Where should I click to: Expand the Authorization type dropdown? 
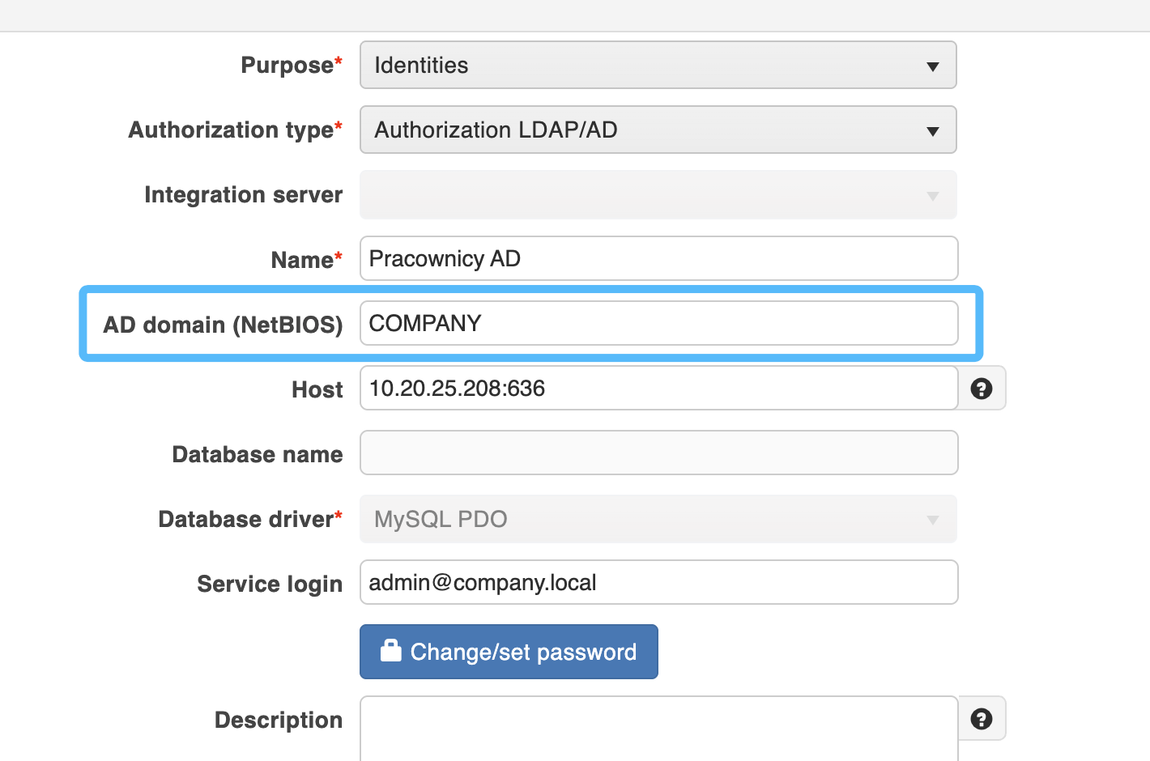click(658, 130)
